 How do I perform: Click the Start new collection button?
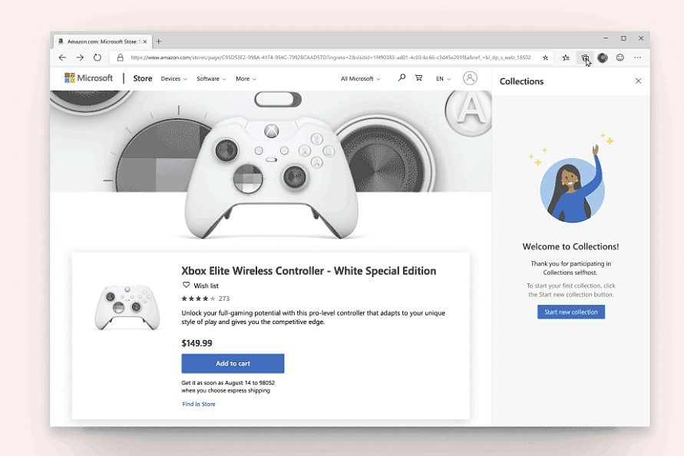(571, 312)
